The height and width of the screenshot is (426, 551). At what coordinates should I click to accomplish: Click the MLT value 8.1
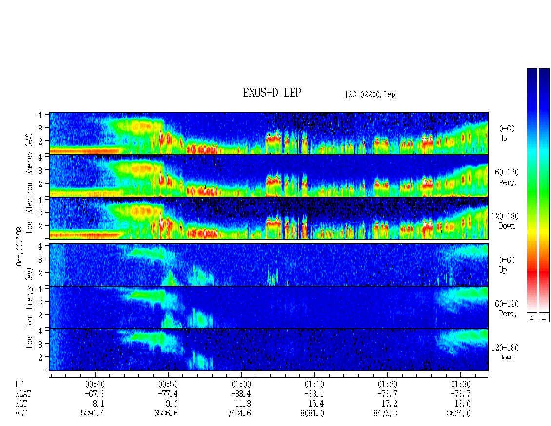(x=98, y=404)
